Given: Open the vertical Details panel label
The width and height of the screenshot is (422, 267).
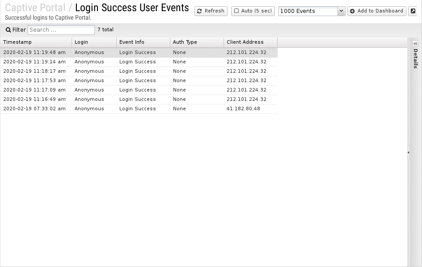Looking at the screenshot, I should tap(415, 58).
